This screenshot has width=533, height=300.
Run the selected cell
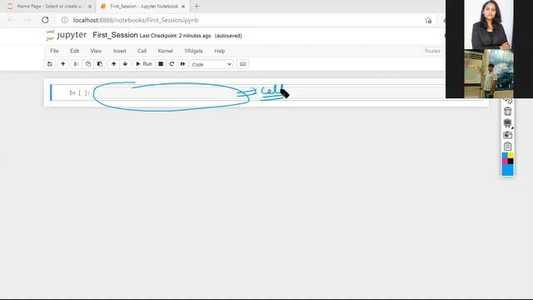(144, 64)
